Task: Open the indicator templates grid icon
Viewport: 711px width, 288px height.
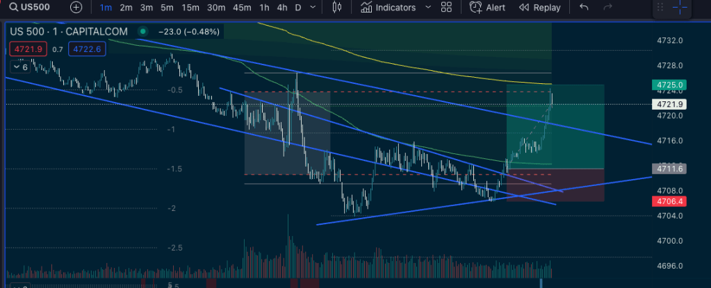Action: coord(446,8)
